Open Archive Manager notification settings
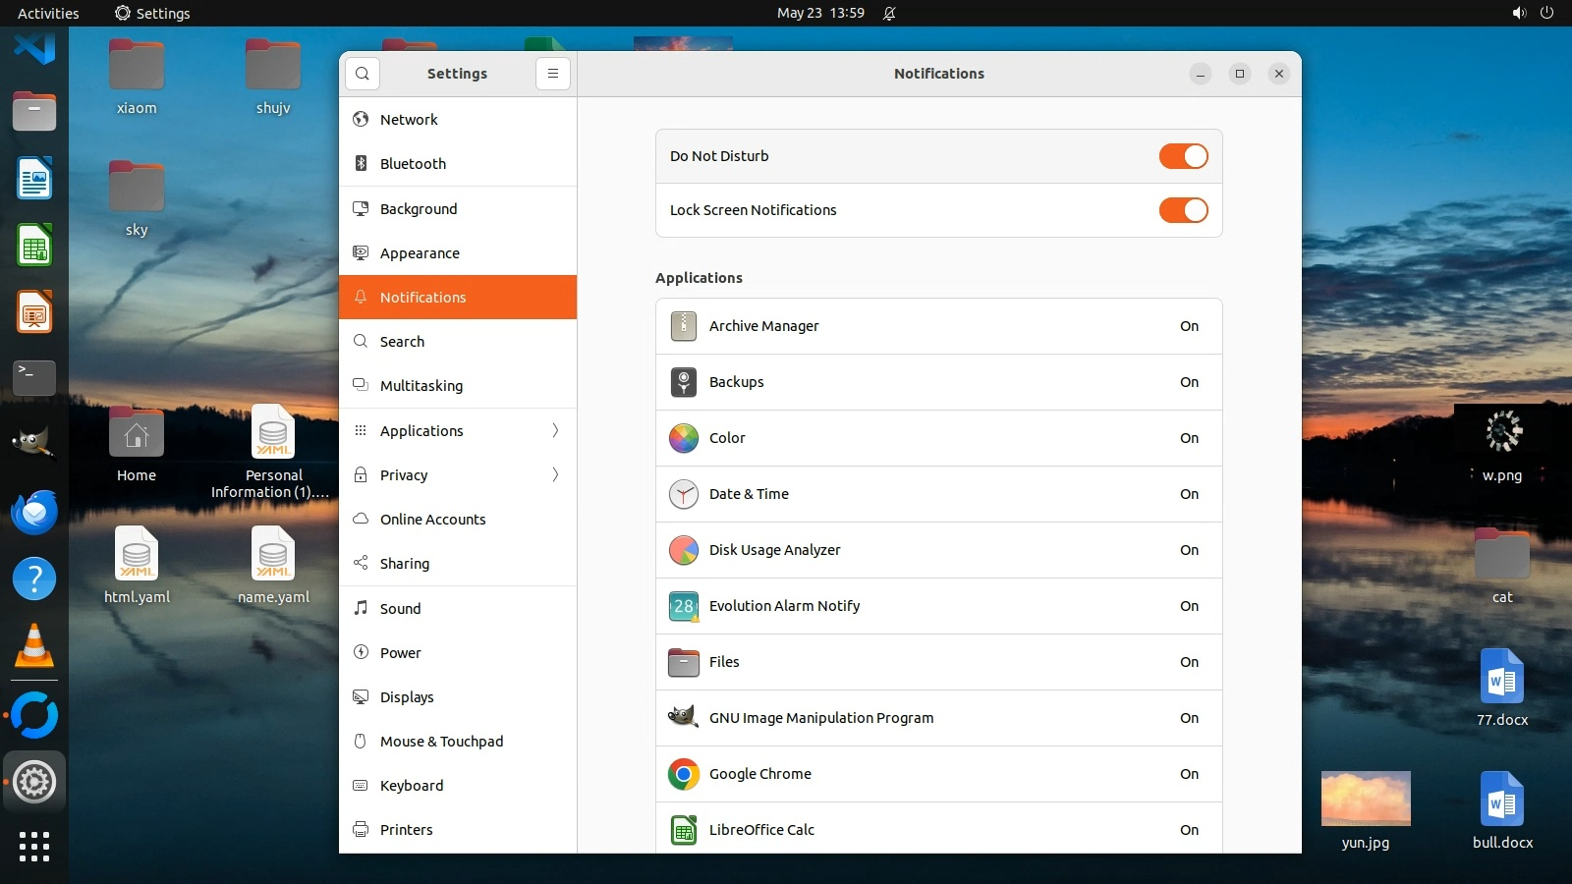Viewport: 1572px width, 884px height. point(938,326)
